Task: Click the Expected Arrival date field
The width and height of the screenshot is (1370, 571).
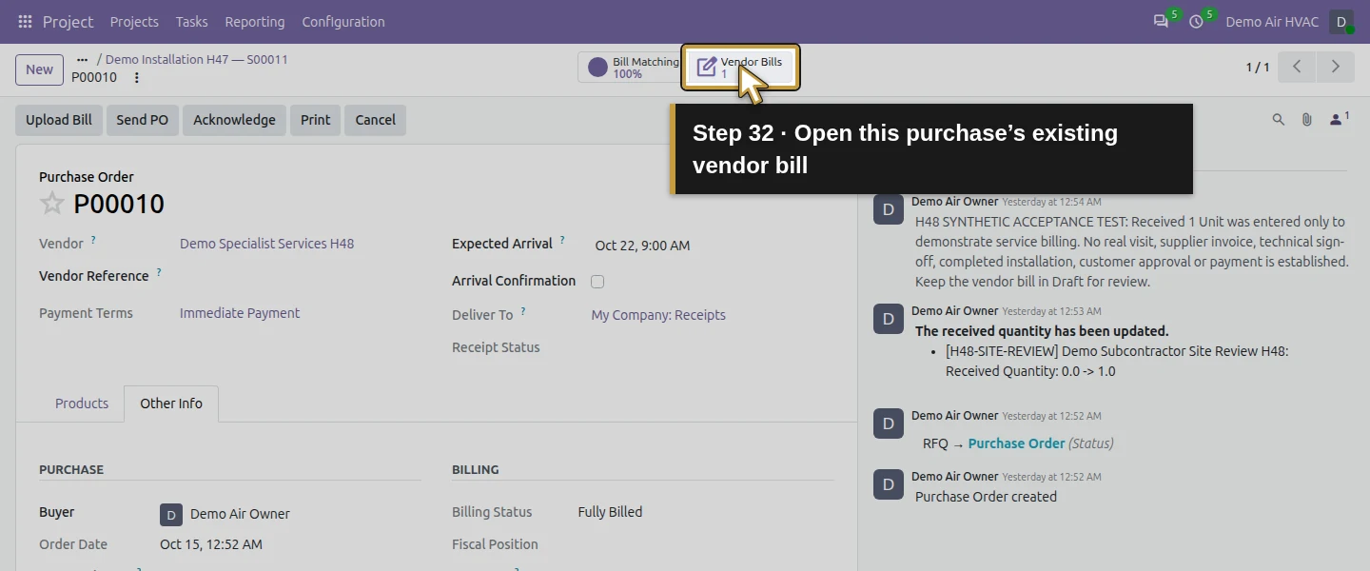Action: 642,246
